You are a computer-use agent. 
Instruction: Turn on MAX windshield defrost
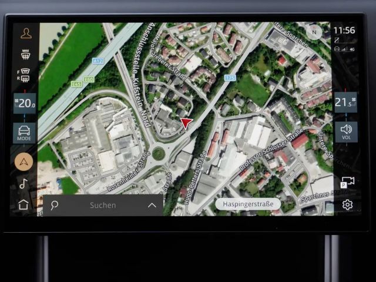pos(26,55)
